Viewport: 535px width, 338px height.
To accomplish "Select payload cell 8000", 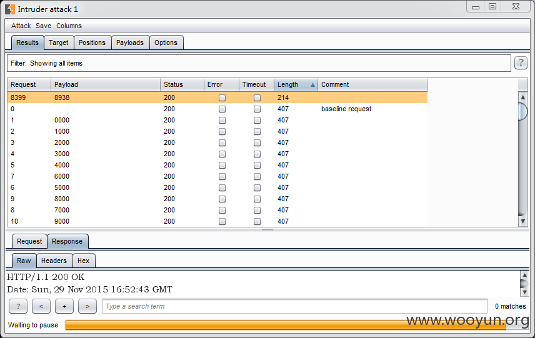I will click(x=62, y=199).
